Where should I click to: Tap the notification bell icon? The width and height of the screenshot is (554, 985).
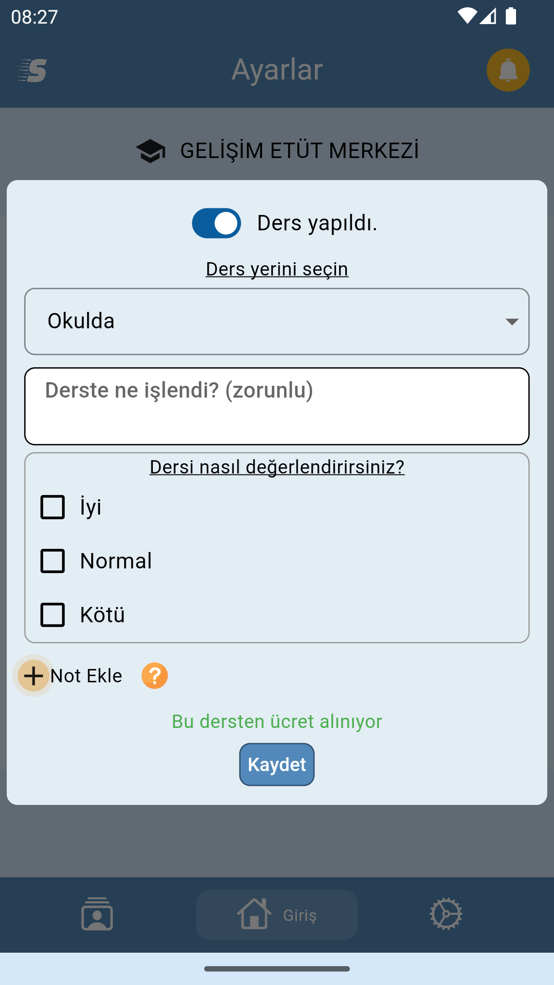pyautogui.click(x=508, y=70)
